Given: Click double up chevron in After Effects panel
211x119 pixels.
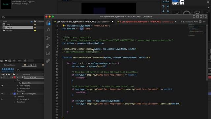Looking at the screenshot, I should coord(163,11).
